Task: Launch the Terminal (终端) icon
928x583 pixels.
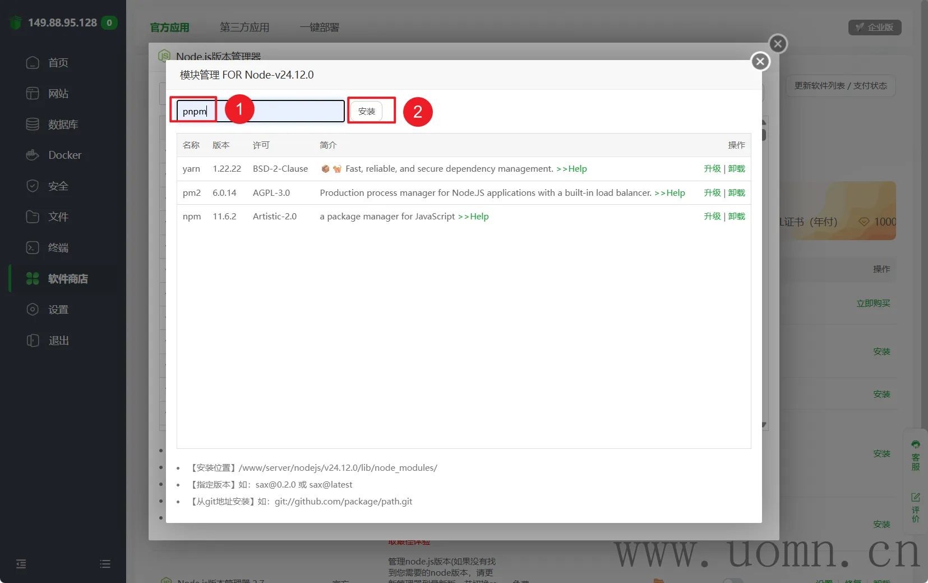Action: (33, 247)
